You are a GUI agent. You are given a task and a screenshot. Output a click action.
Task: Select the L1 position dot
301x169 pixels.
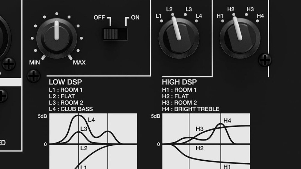pyautogui.click(x=162, y=21)
